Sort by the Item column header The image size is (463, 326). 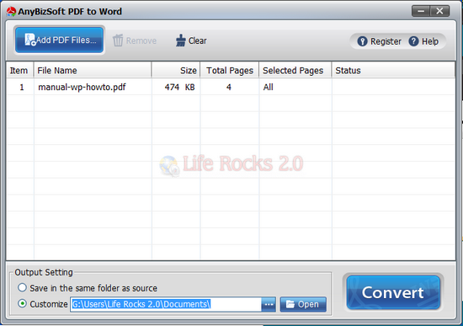click(x=20, y=71)
